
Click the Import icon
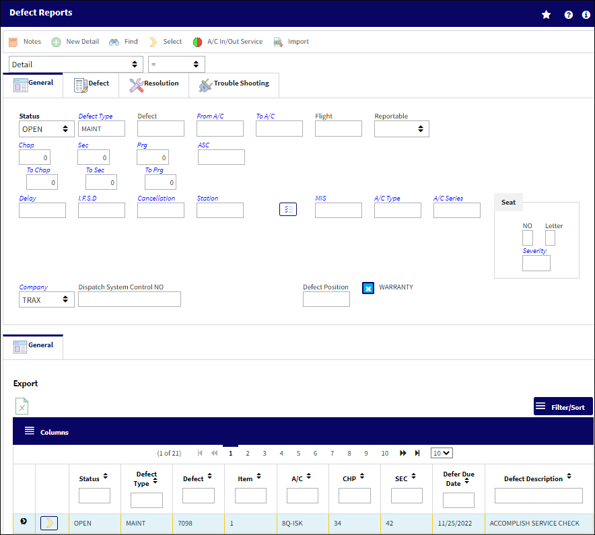click(x=279, y=42)
